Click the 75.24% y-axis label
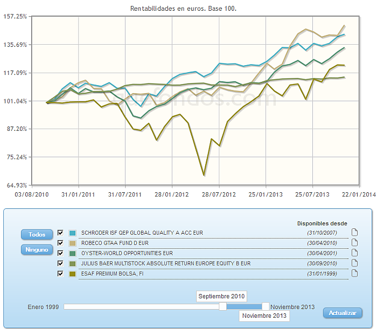377x329 pixels. click(x=17, y=157)
